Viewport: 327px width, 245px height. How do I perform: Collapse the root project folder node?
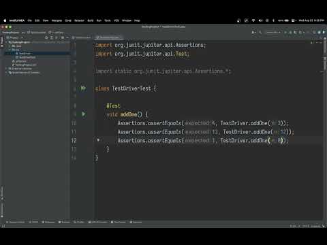pos(6,42)
